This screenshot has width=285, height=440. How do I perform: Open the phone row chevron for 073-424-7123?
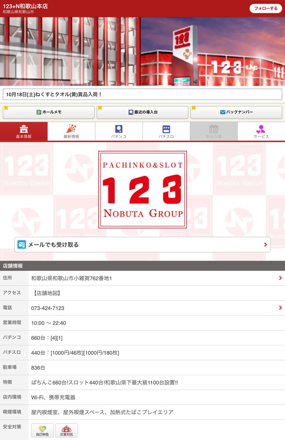pyautogui.click(x=280, y=308)
